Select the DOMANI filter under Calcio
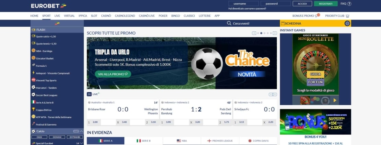Viewport: 381px width, 145px height. 57,137
